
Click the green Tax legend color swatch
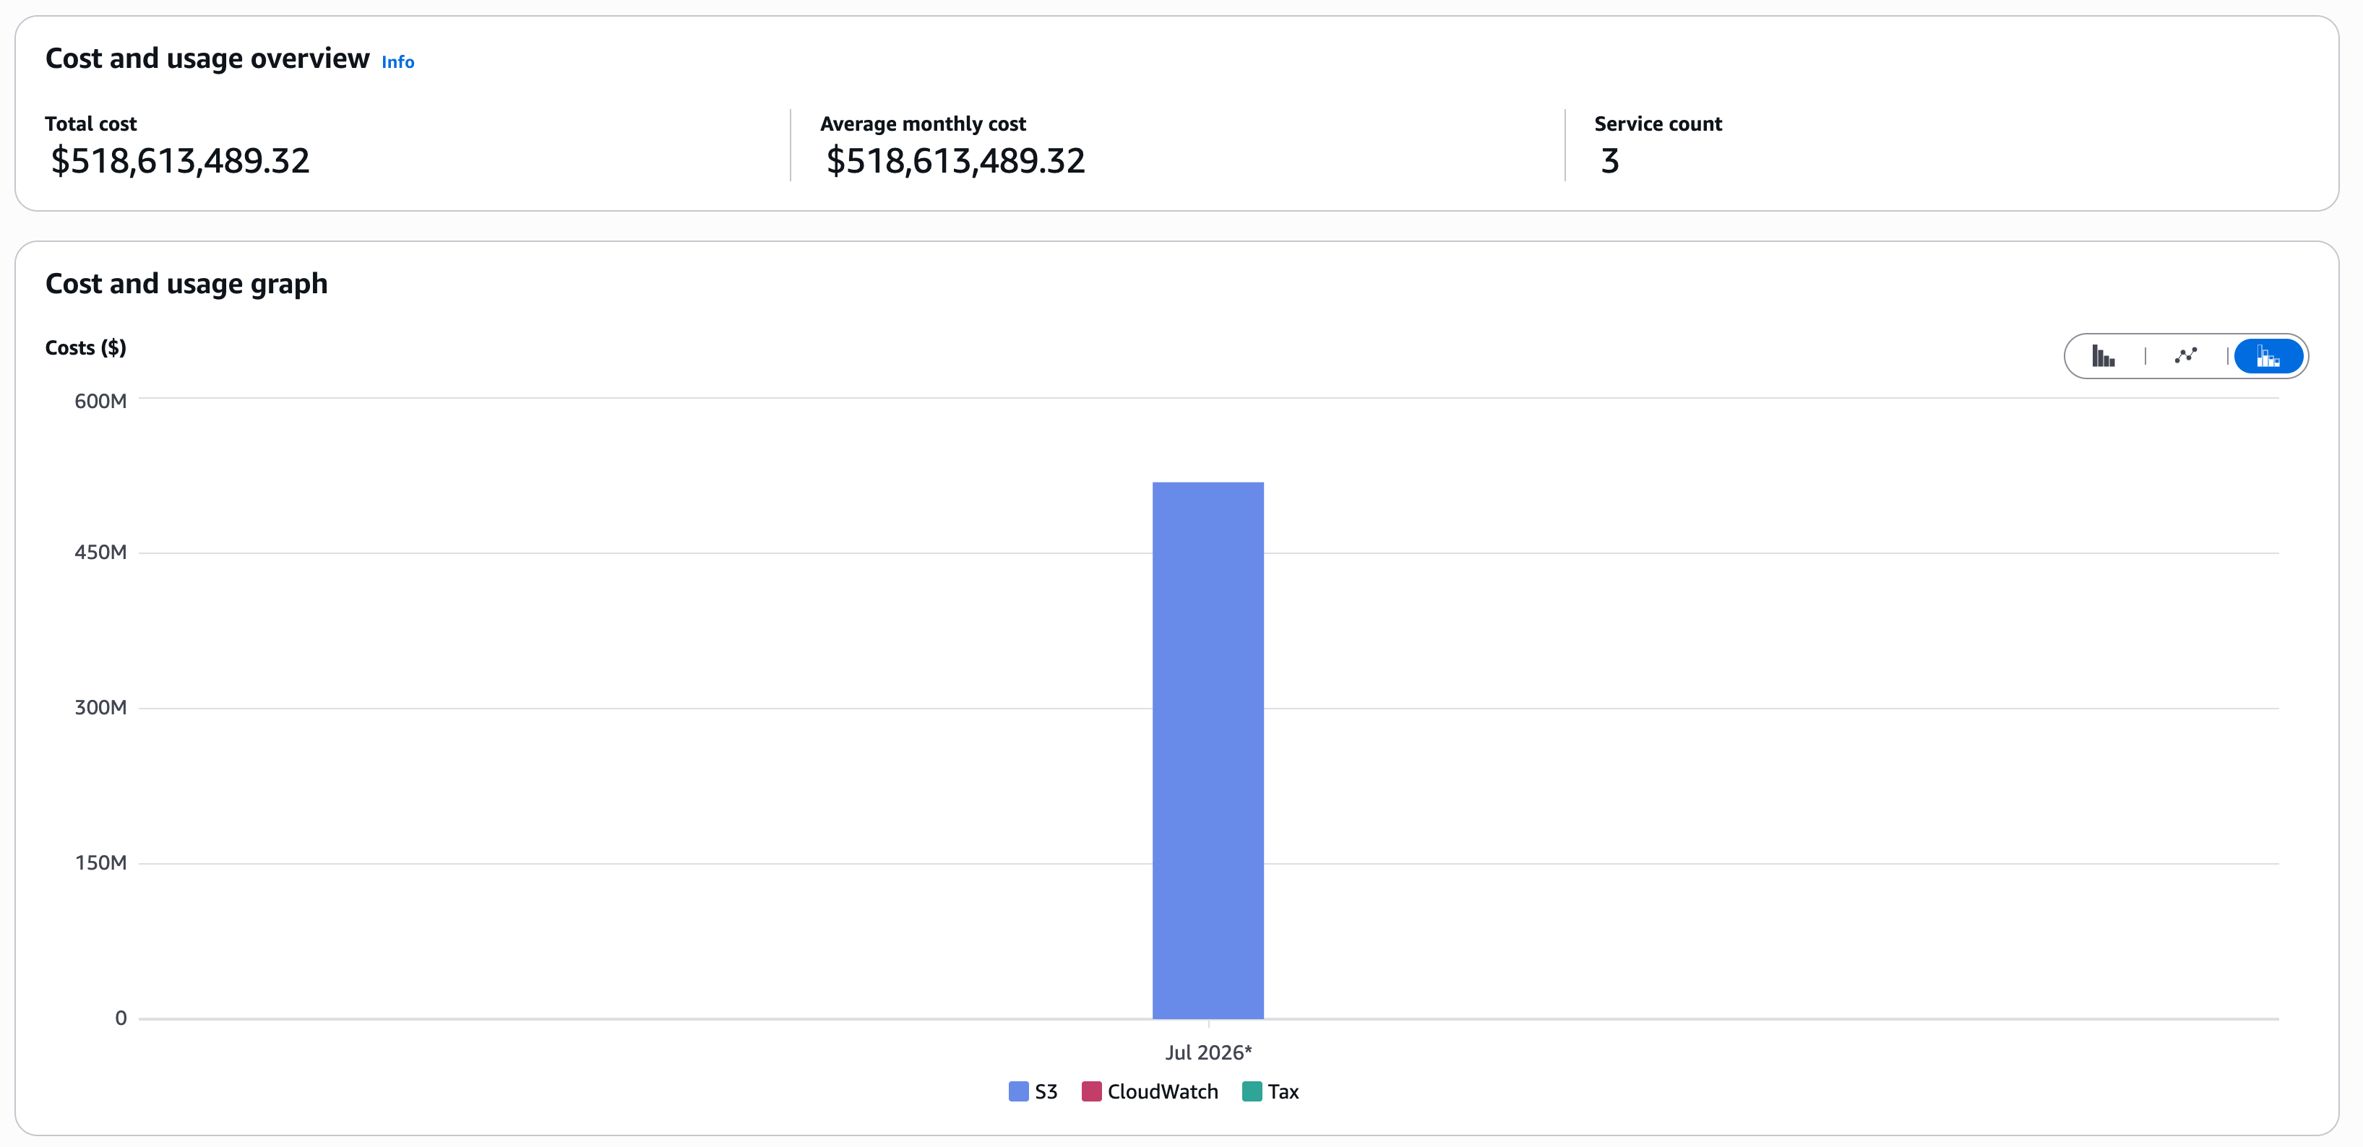click(1252, 1091)
